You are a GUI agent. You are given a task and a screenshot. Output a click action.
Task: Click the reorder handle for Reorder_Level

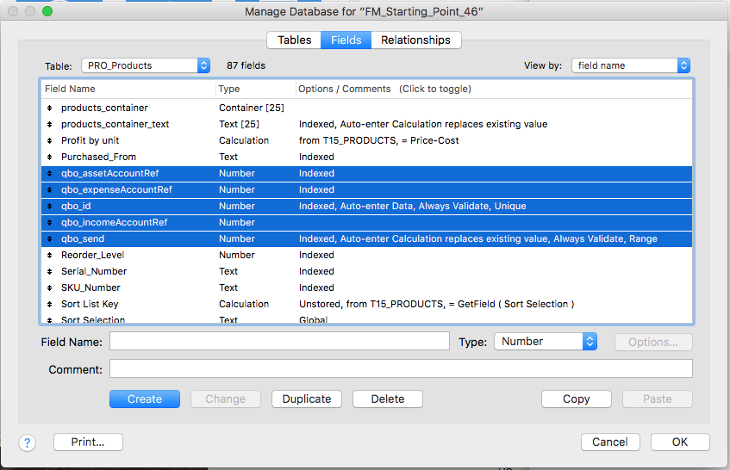click(50, 255)
